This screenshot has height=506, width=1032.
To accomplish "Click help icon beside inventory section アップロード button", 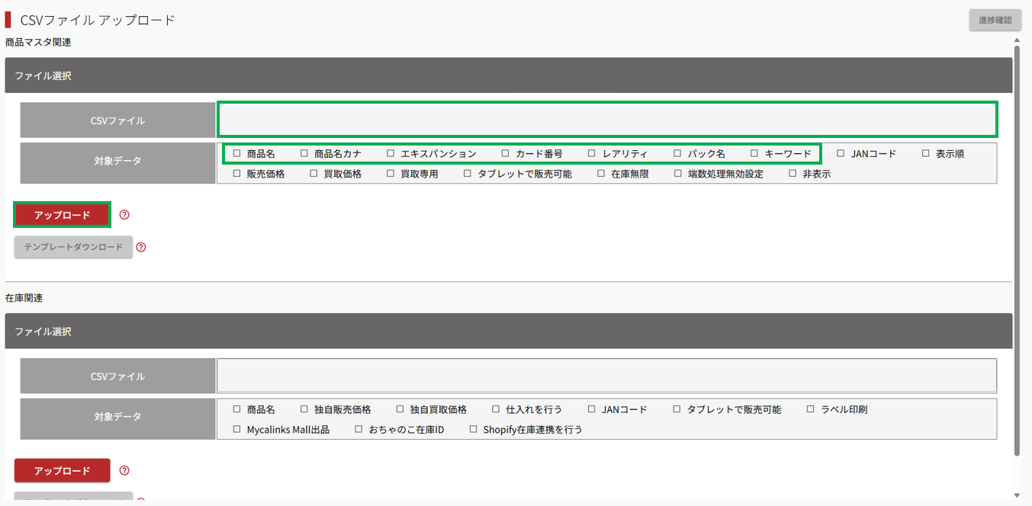I will [x=124, y=471].
